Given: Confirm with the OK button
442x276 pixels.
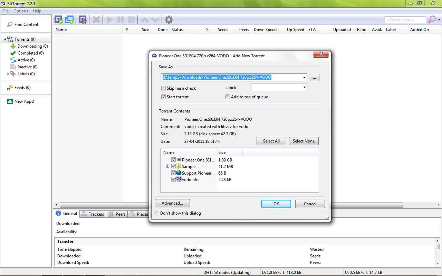Looking at the screenshot, I should [x=276, y=204].
